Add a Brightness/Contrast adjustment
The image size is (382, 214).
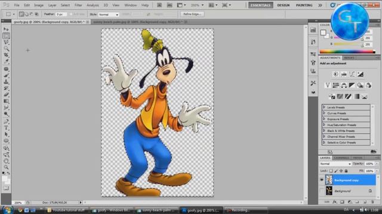pyautogui.click(x=335, y=74)
